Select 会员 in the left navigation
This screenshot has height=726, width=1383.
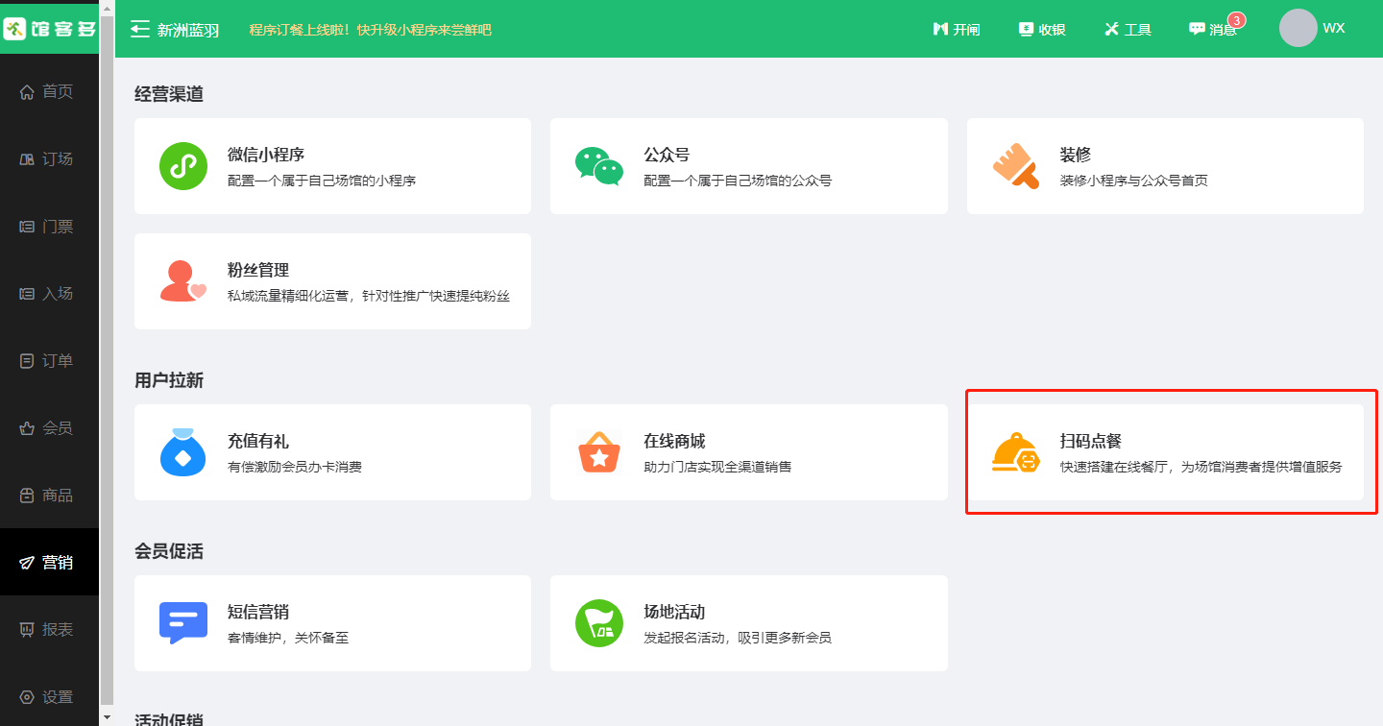[x=49, y=428]
